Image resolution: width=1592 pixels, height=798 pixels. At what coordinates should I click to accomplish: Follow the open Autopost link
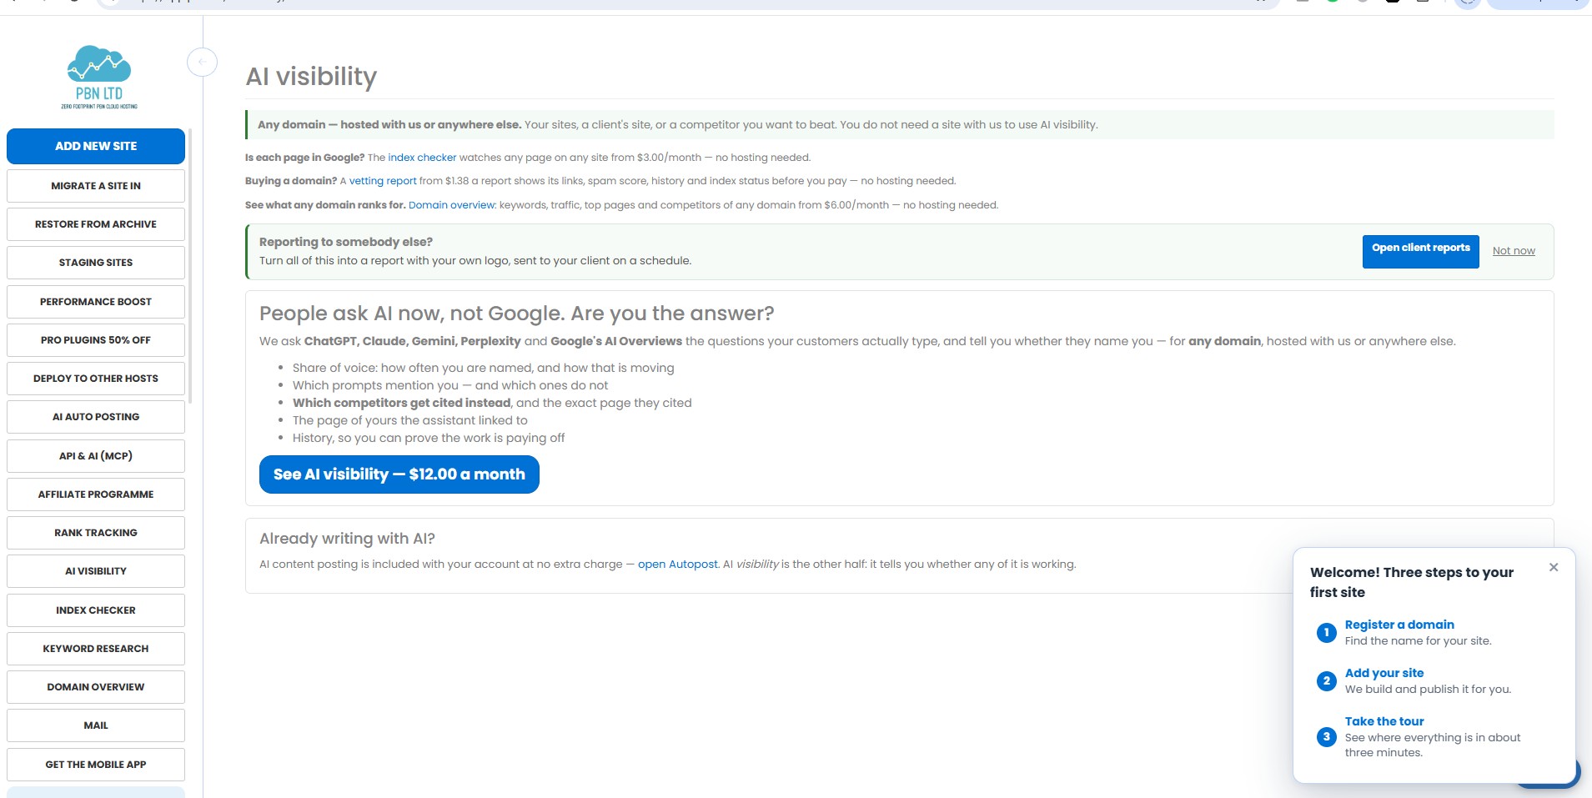(677, 565)
